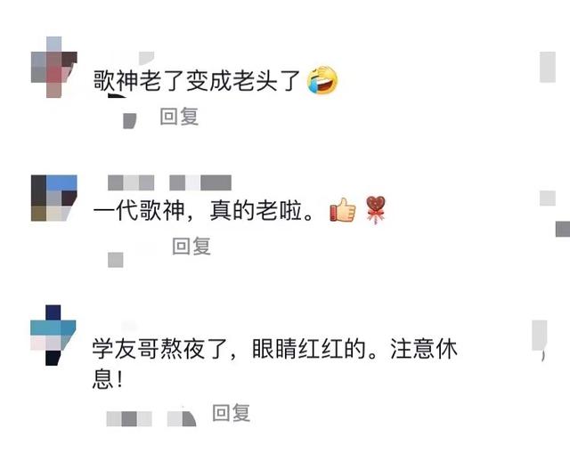This screenshot has width=570, height=453.
Task: Select the comment text 歌神老了变成老头了
Action: tap(197, 81)
